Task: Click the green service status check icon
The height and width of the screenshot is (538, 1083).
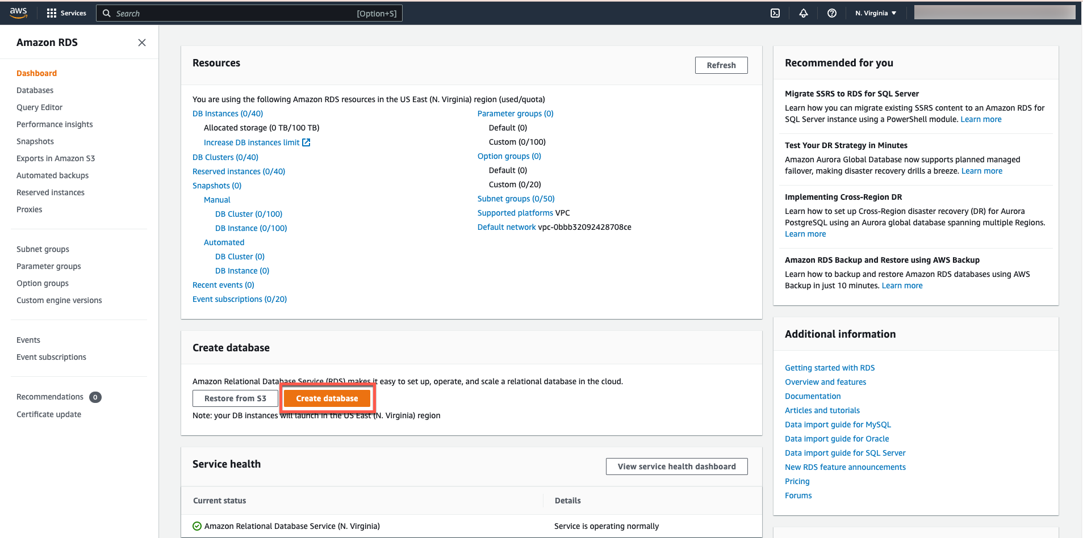Action: point(197,526)
